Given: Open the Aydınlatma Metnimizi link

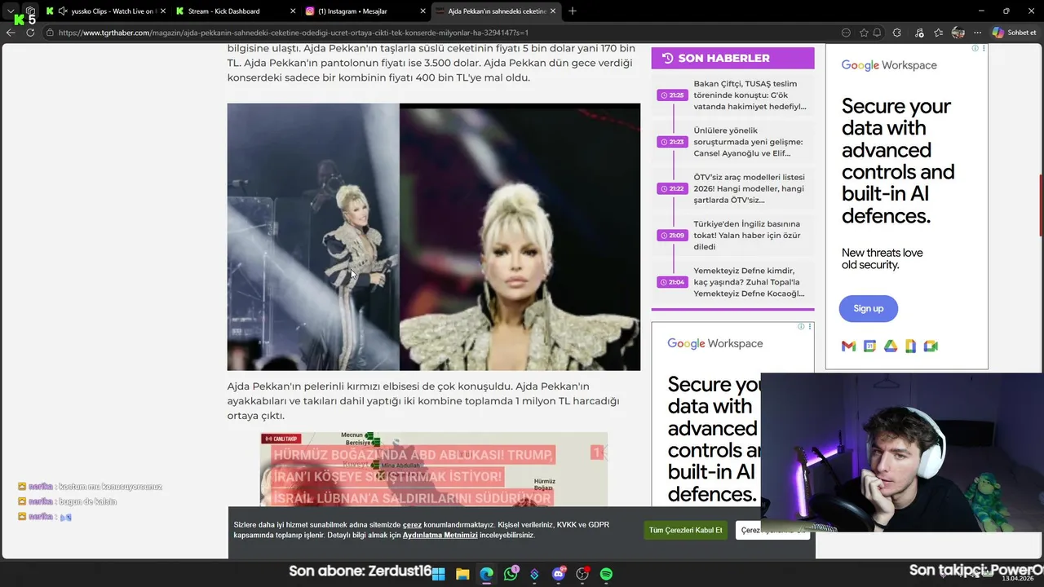Looking at the screenshot, I should click(x=440, y=536).
